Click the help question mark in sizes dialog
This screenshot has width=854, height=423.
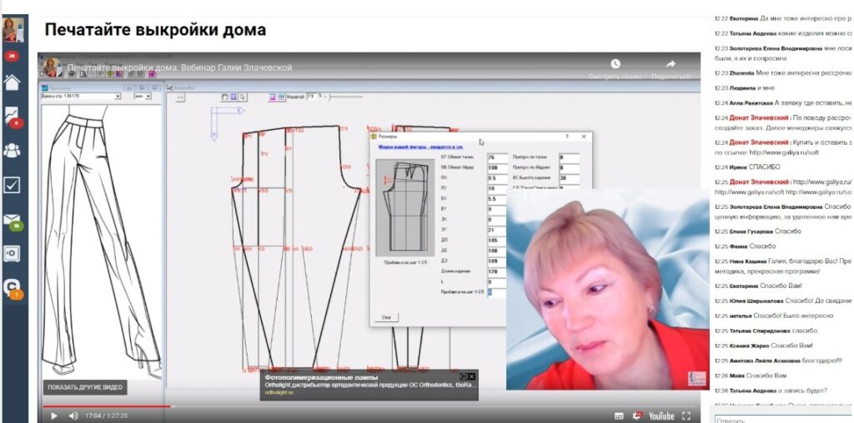tap(567, 137)
